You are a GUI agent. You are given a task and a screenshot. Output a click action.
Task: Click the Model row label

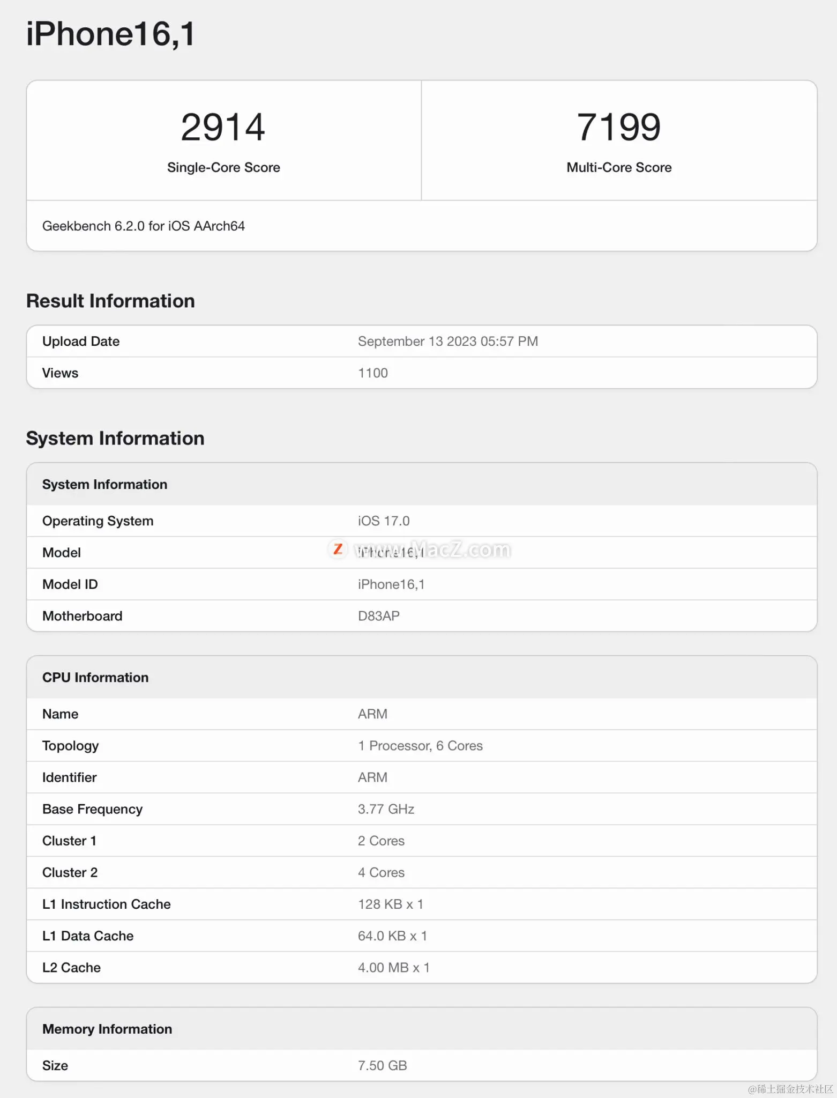point(62,553)
